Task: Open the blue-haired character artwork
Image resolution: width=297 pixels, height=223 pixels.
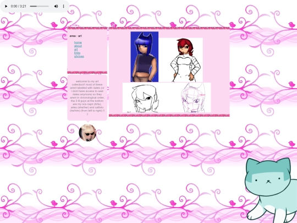Action: 145,57
